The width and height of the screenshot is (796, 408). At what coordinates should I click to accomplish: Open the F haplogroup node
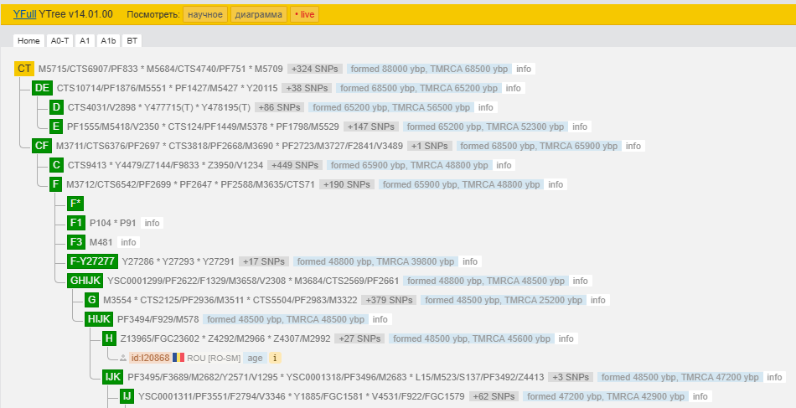[56, 184]
